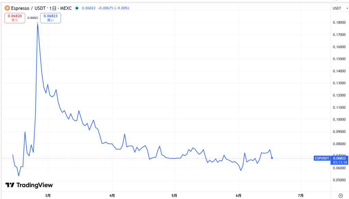Click the TradingView logo link
349x199 pixels.
[29, 185]
